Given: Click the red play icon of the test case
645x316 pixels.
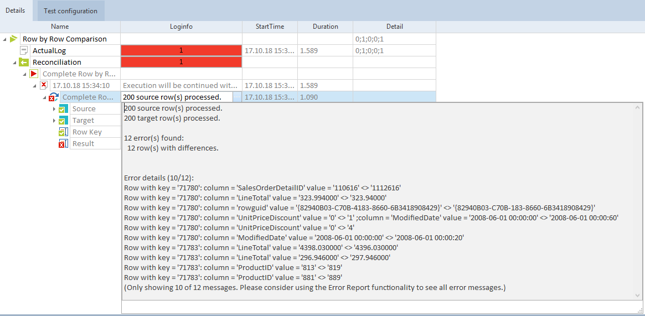Looking at the screenshot, I should [x=34, y=74].
